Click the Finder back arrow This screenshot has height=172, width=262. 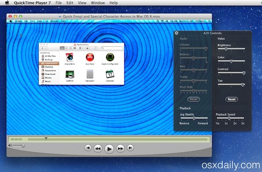click(x=42, y=48)
